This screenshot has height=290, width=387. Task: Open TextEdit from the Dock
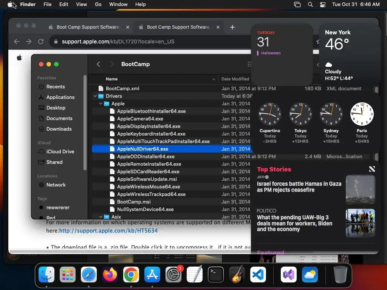coord(195,275)
